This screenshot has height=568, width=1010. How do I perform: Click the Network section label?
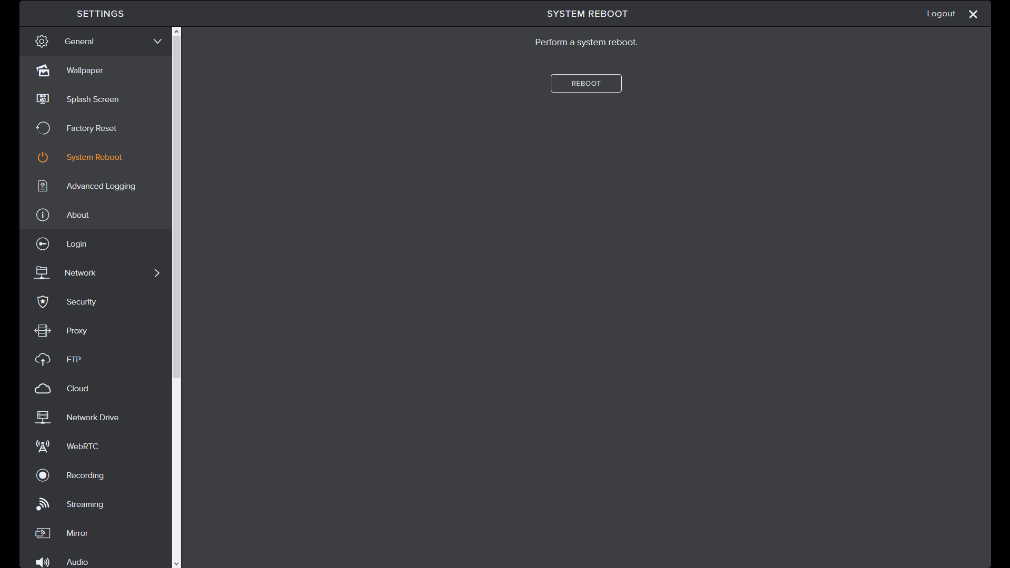click(x=80, y=272)
